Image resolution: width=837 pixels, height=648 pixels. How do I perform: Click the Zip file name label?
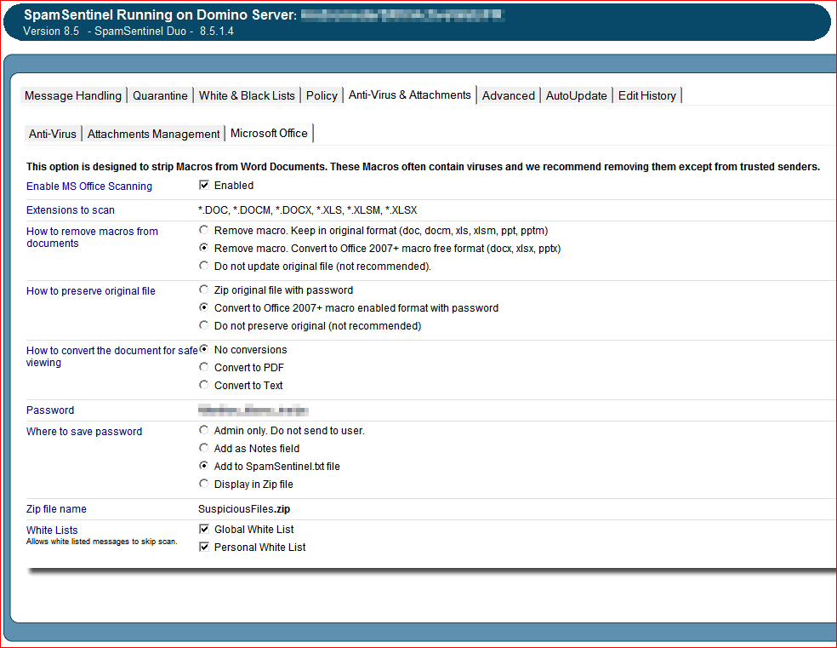coord(56,509)
